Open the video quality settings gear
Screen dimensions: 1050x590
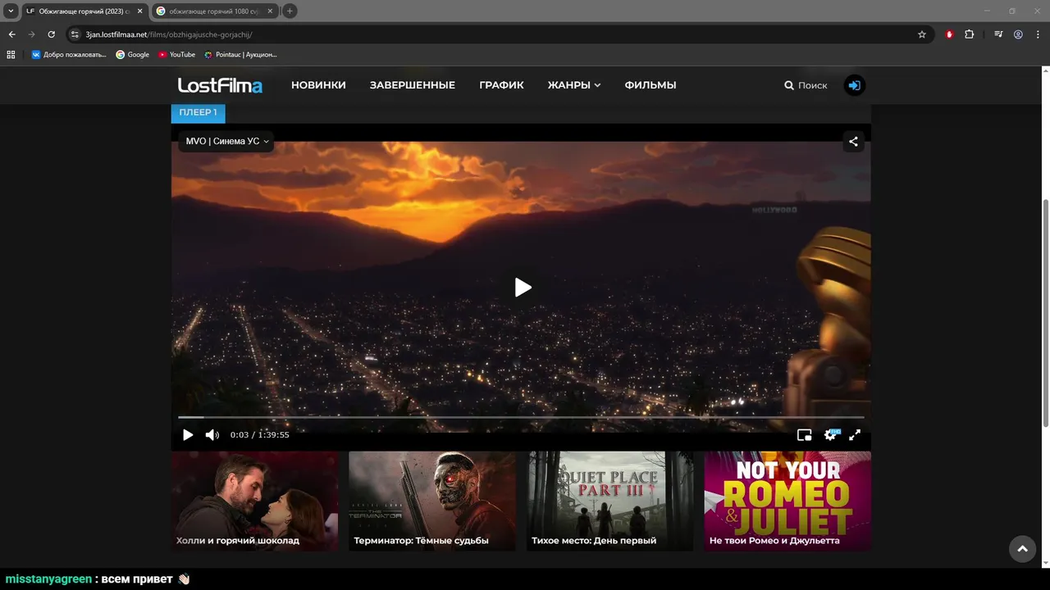[830, 435]
